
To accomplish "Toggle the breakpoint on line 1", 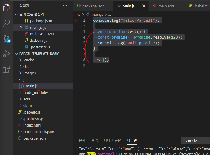I will tap(76, 20).
